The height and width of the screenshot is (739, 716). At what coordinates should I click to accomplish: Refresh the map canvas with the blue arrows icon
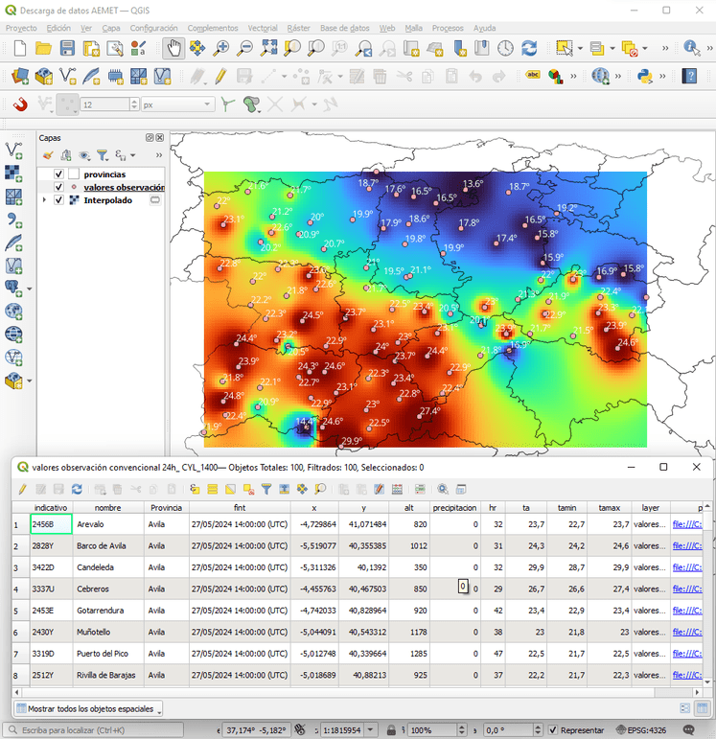tap(529, 48)
